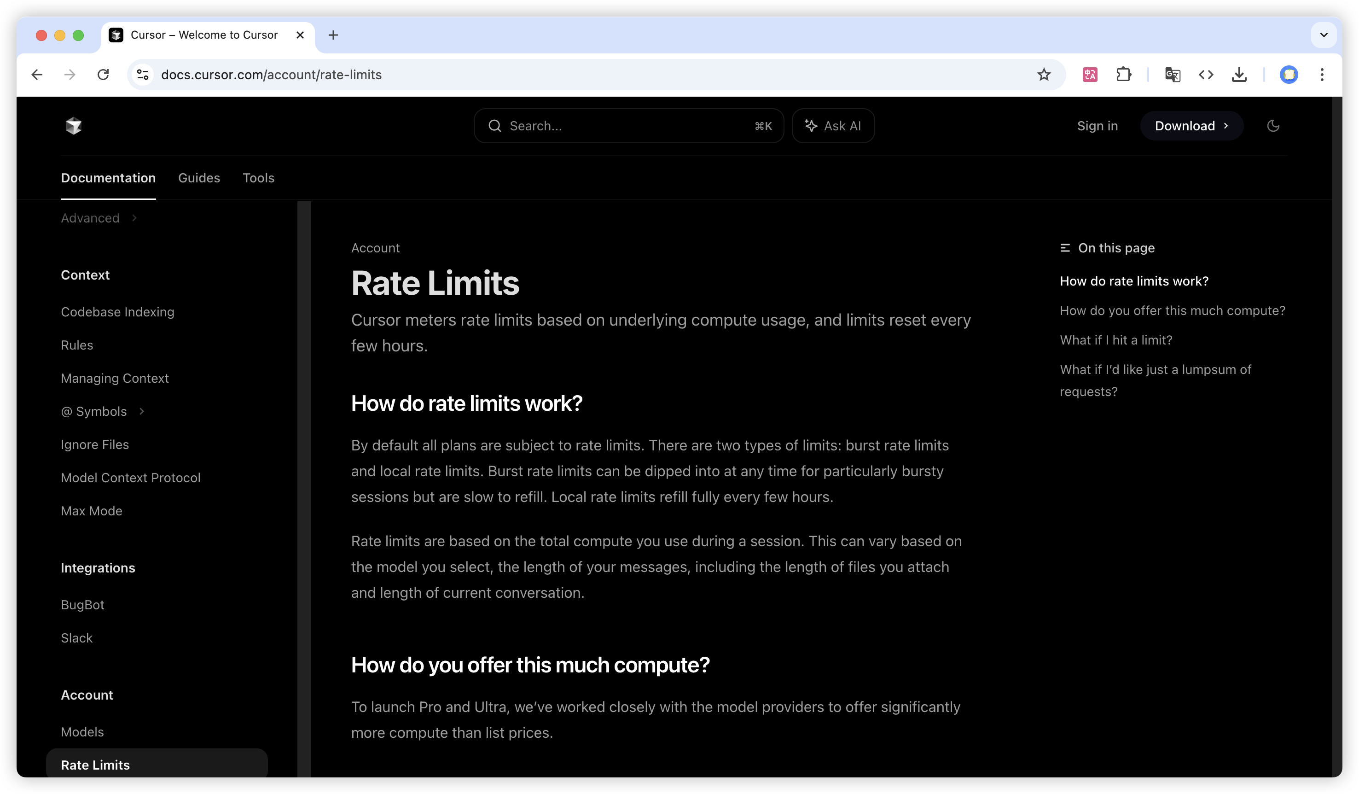The width and height of the screenshot is (1359, 794).
Task: Expand the Advanced sidebar section
Action: click(99, 218)
